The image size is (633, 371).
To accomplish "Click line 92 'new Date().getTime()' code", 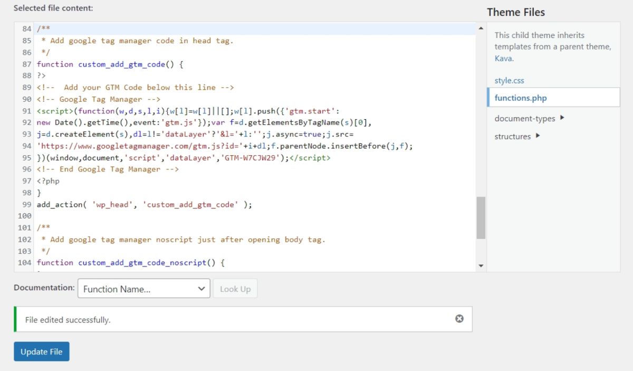I will tap(204, 122).
